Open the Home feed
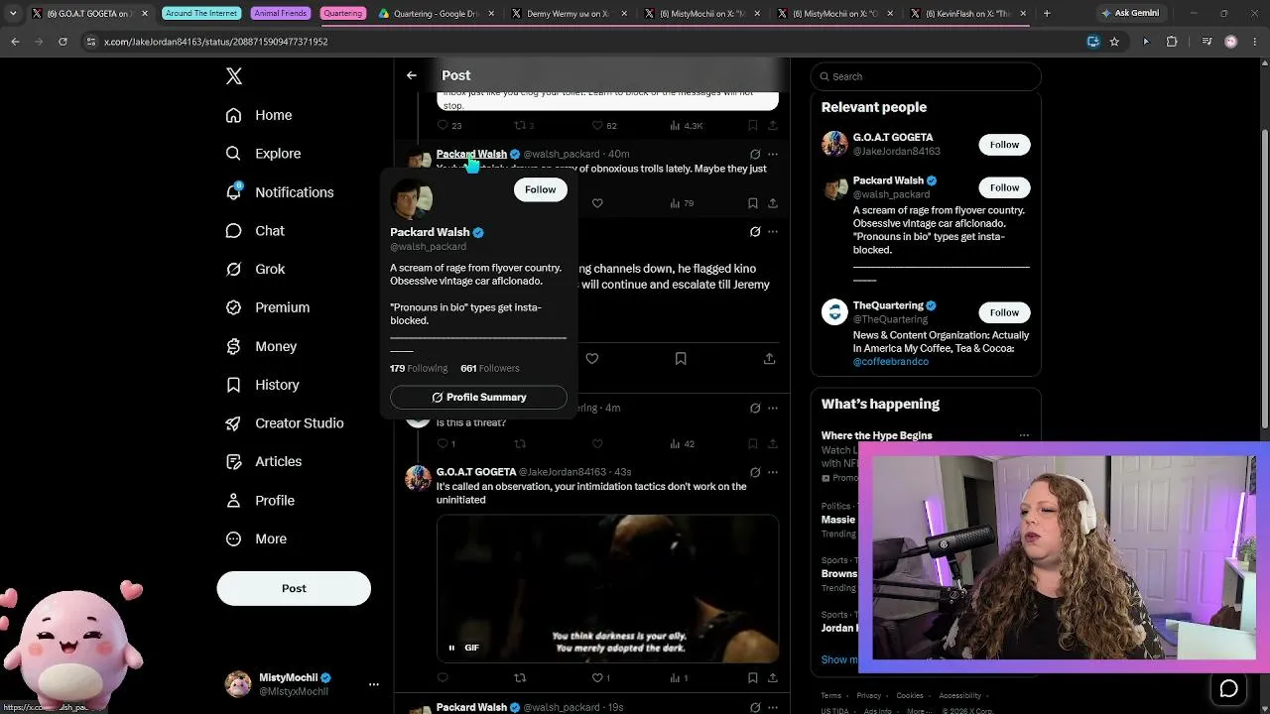Viewport: 1270px width, 714px height. 259,115
